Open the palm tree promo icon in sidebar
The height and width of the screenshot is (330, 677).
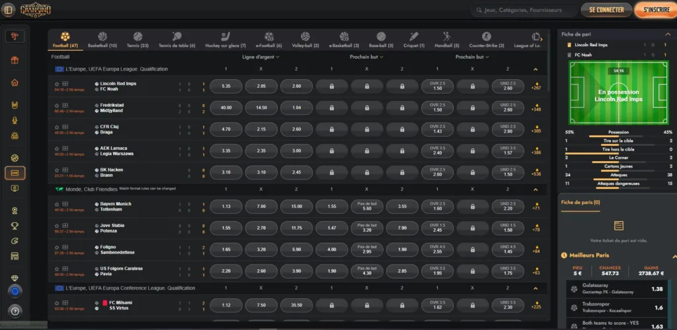click(15, 36)
